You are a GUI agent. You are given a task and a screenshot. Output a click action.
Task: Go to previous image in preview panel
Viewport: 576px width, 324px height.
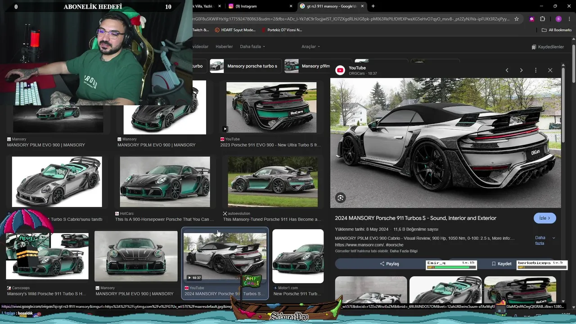tap(507, 70)
